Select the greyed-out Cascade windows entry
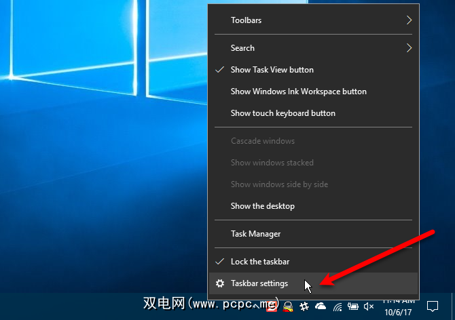This screenshot has width=455, height=320. [x=313, y=141]
